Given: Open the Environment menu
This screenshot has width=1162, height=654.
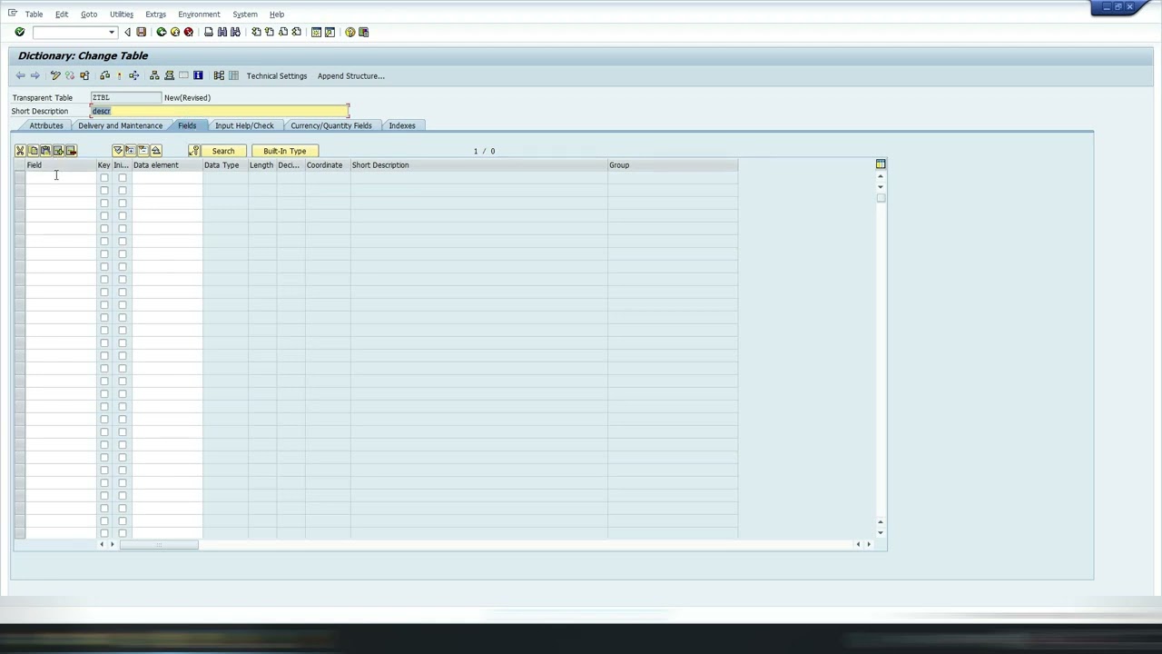Looking at the screenshot, I should click(x=199, y=15).
